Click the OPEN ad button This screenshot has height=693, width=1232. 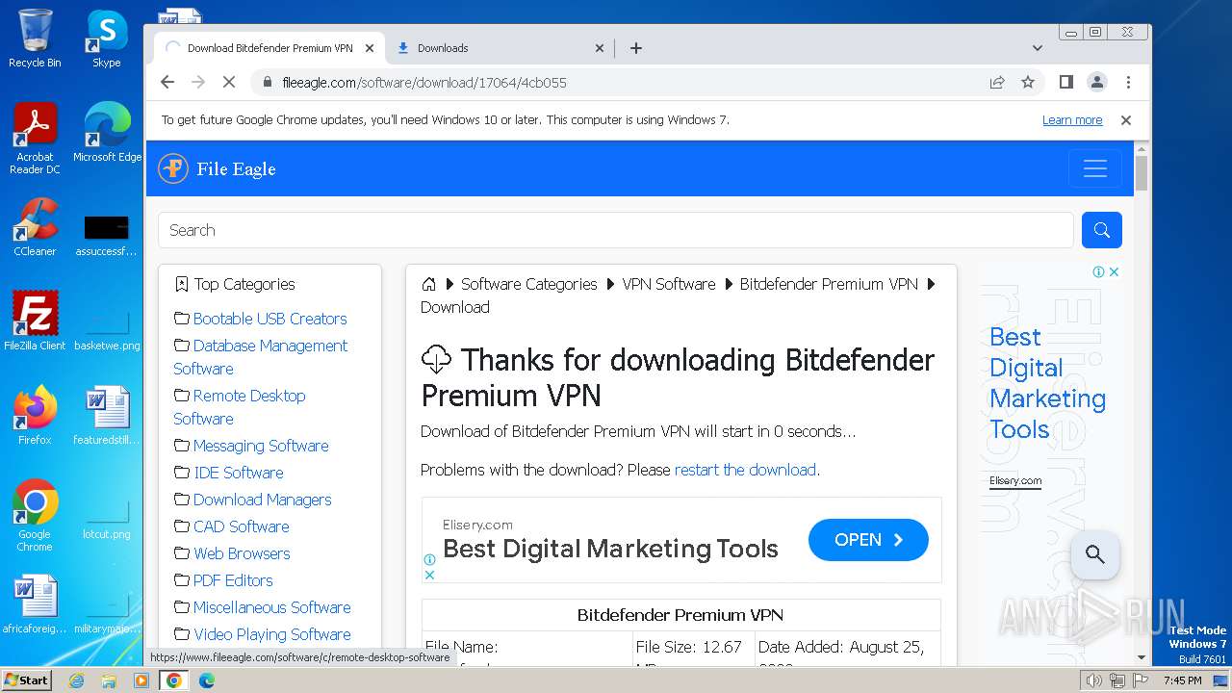pos(868,540)
